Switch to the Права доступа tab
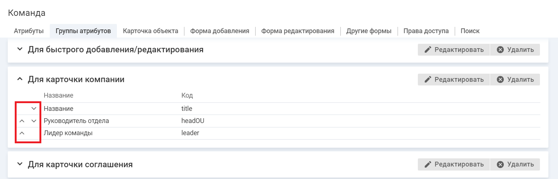This screenshot has height=179, width=558. tap(426, 31)
